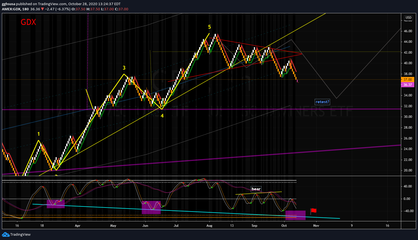Select the purple highlight box beside the red flag
The image size is (418, 240).
coord(295,215)
